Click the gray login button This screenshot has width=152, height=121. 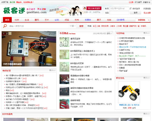tap(136, 13)
